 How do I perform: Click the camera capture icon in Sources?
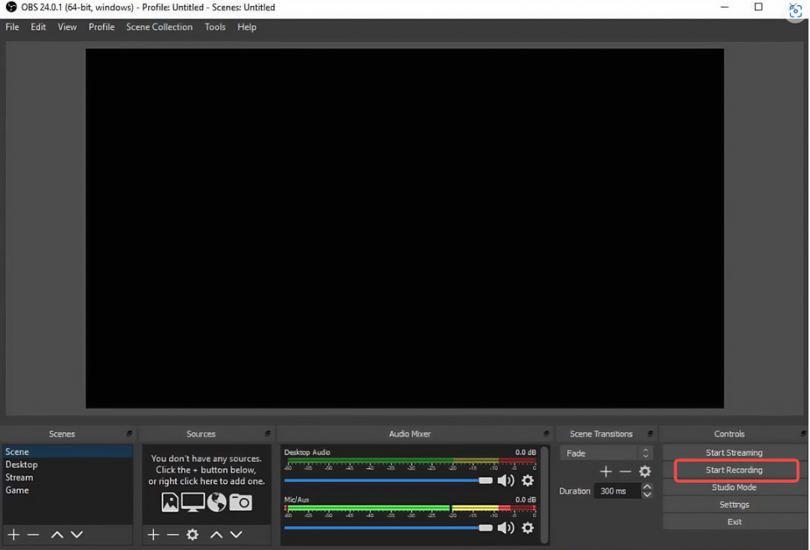240,501
